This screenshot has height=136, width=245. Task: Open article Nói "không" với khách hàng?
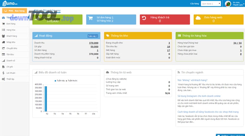(192, 80)
